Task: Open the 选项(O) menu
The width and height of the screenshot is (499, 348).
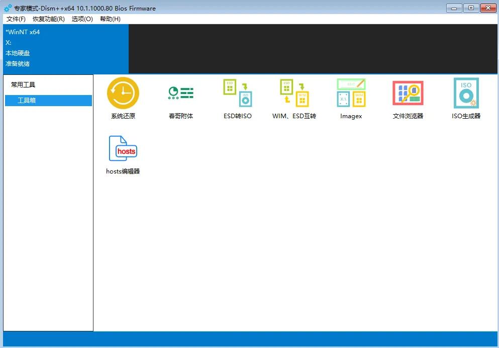Action: (82, 19)
